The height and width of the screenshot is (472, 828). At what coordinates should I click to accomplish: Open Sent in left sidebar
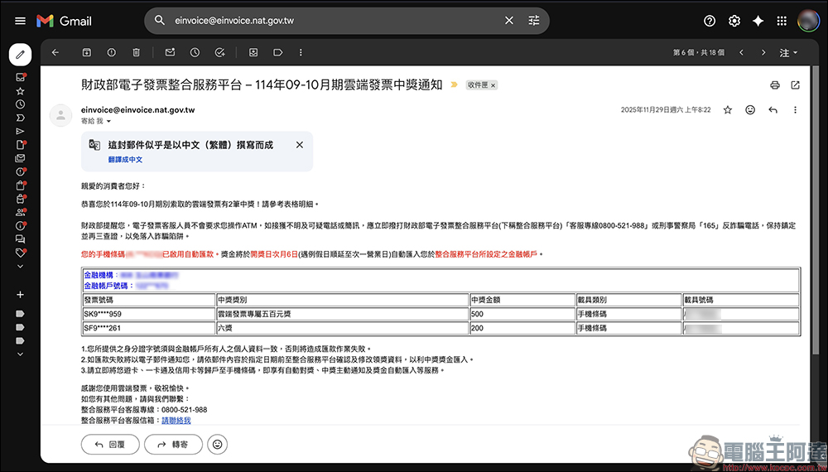coord(20,131)
